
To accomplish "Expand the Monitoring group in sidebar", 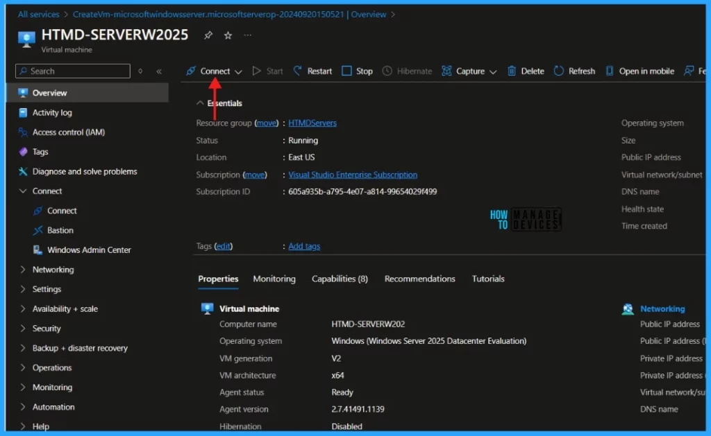I will tap(23, 387).
